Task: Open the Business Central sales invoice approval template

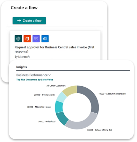Action: tap(54, 49)
